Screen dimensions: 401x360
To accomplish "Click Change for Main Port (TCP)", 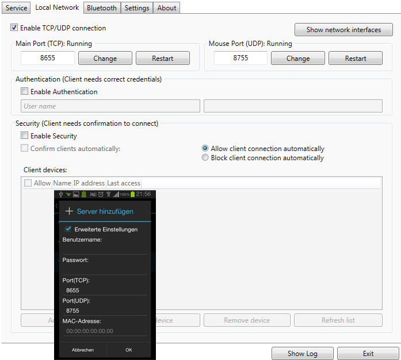I will click(105, 58).
